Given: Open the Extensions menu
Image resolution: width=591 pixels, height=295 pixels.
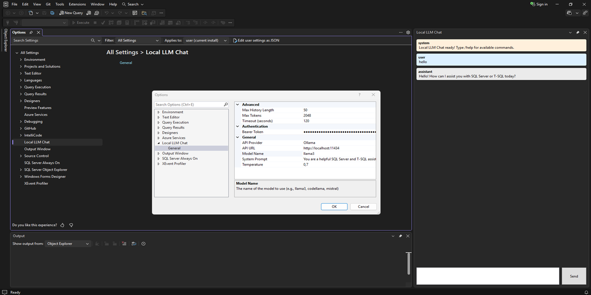Looking at the screenshot, I should (77, 4).
